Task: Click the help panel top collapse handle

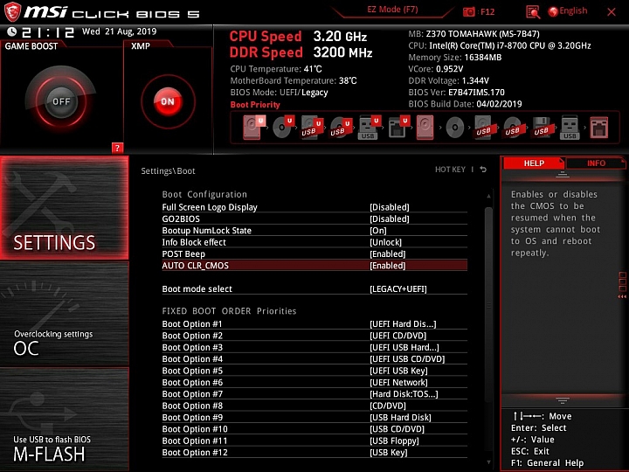Action: [x=563, y=174]
